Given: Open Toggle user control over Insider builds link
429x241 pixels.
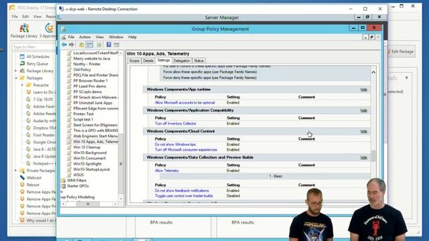Looking at the screenshot, I should coord(184,196).
